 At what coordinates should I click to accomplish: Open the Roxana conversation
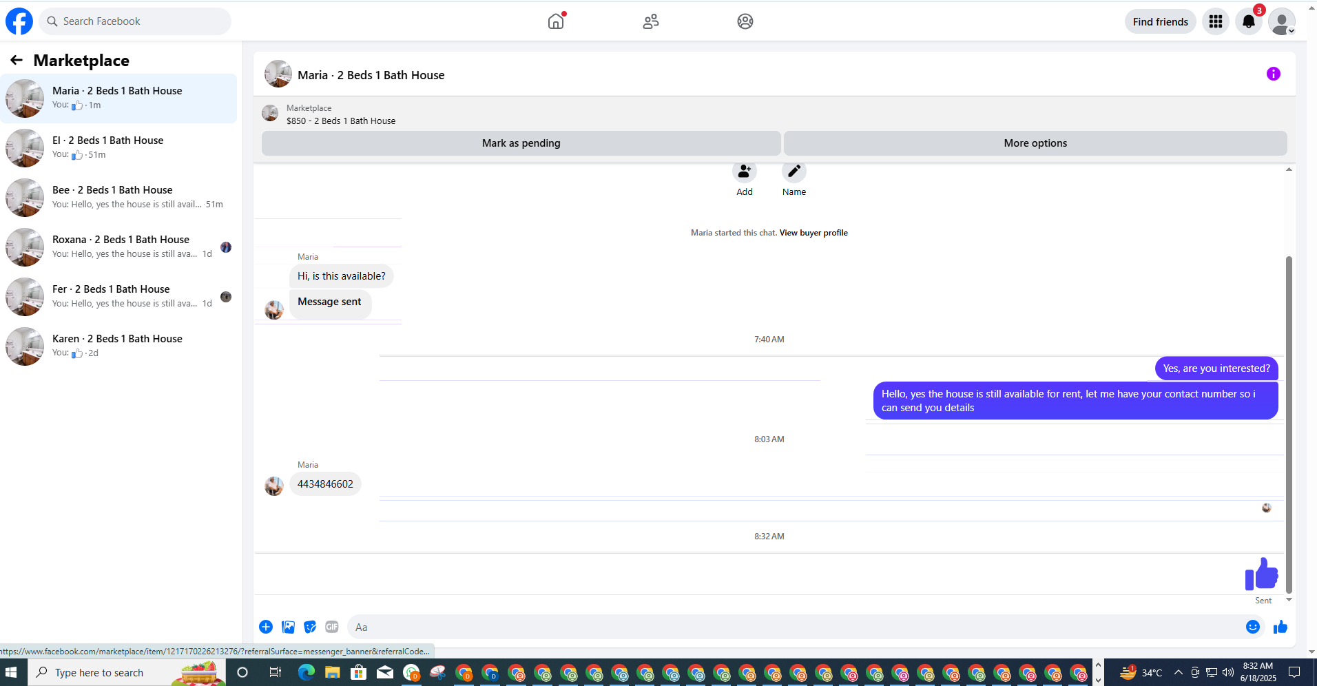tap(118, 247)
